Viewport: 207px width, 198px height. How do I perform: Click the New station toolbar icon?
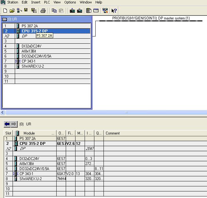[5, 11]
